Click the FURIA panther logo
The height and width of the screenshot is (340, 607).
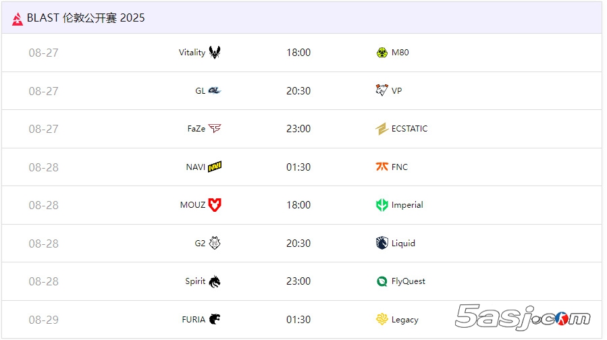[x=215, y=319]
